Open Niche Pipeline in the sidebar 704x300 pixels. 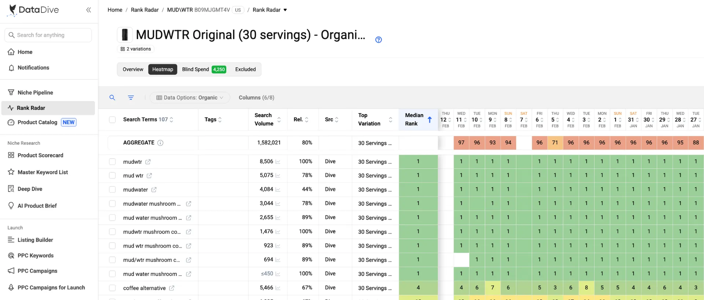(35, 93)
